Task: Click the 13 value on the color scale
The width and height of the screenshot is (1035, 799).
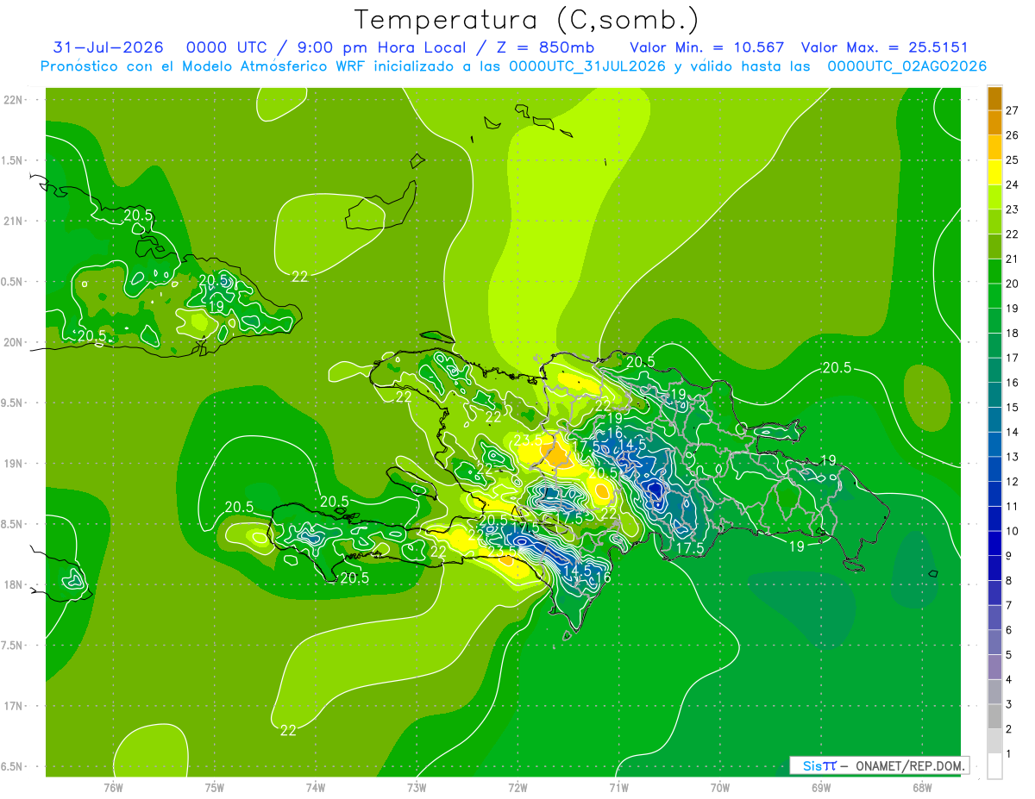Action: [x=1012, y=457]
